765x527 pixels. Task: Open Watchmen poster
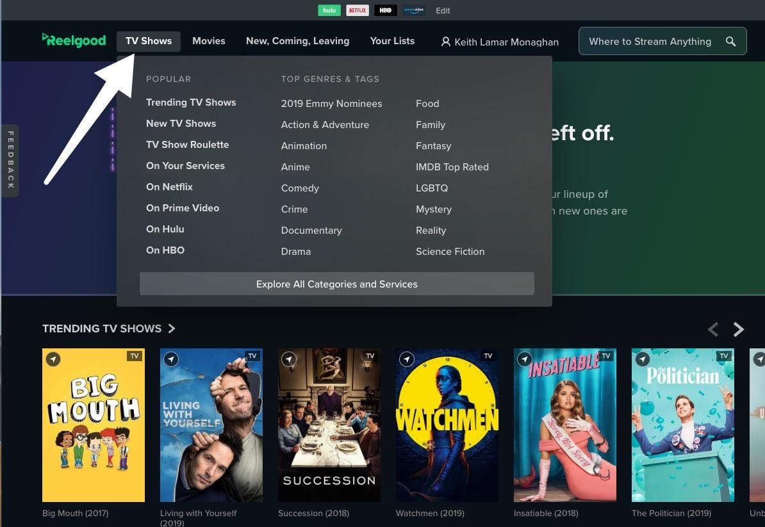tap(447, 425)
